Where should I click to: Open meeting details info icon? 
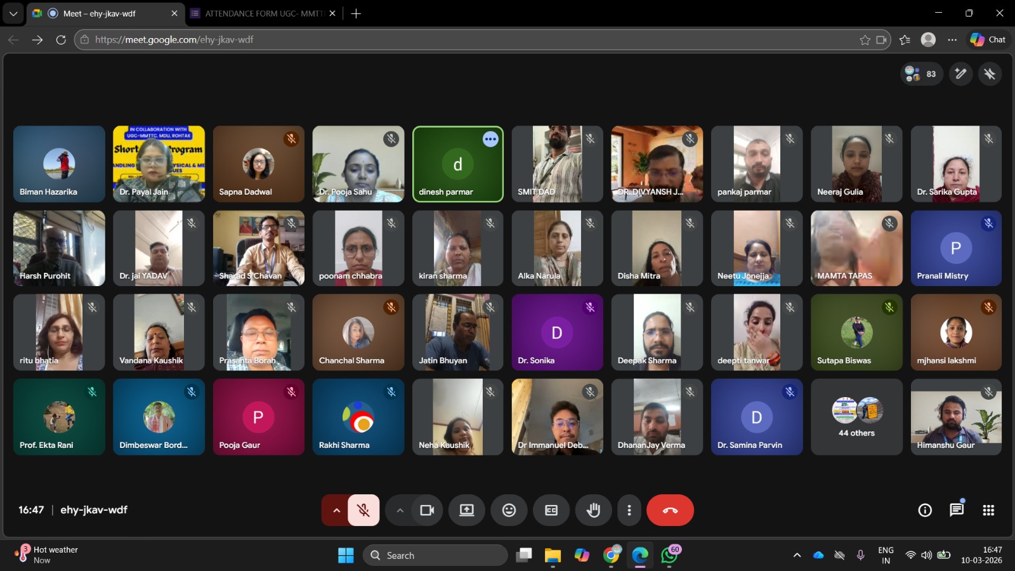click(x=925, y=510)
